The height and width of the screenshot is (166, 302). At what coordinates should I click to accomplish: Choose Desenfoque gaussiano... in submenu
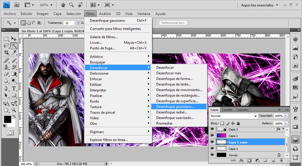pyautogui.click(x=179, y=107)
